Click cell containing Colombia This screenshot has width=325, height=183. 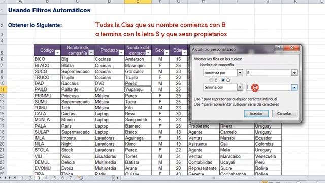point(268,144)
